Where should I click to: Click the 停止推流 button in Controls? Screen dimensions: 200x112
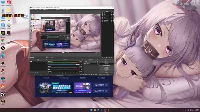coord(106,64)
